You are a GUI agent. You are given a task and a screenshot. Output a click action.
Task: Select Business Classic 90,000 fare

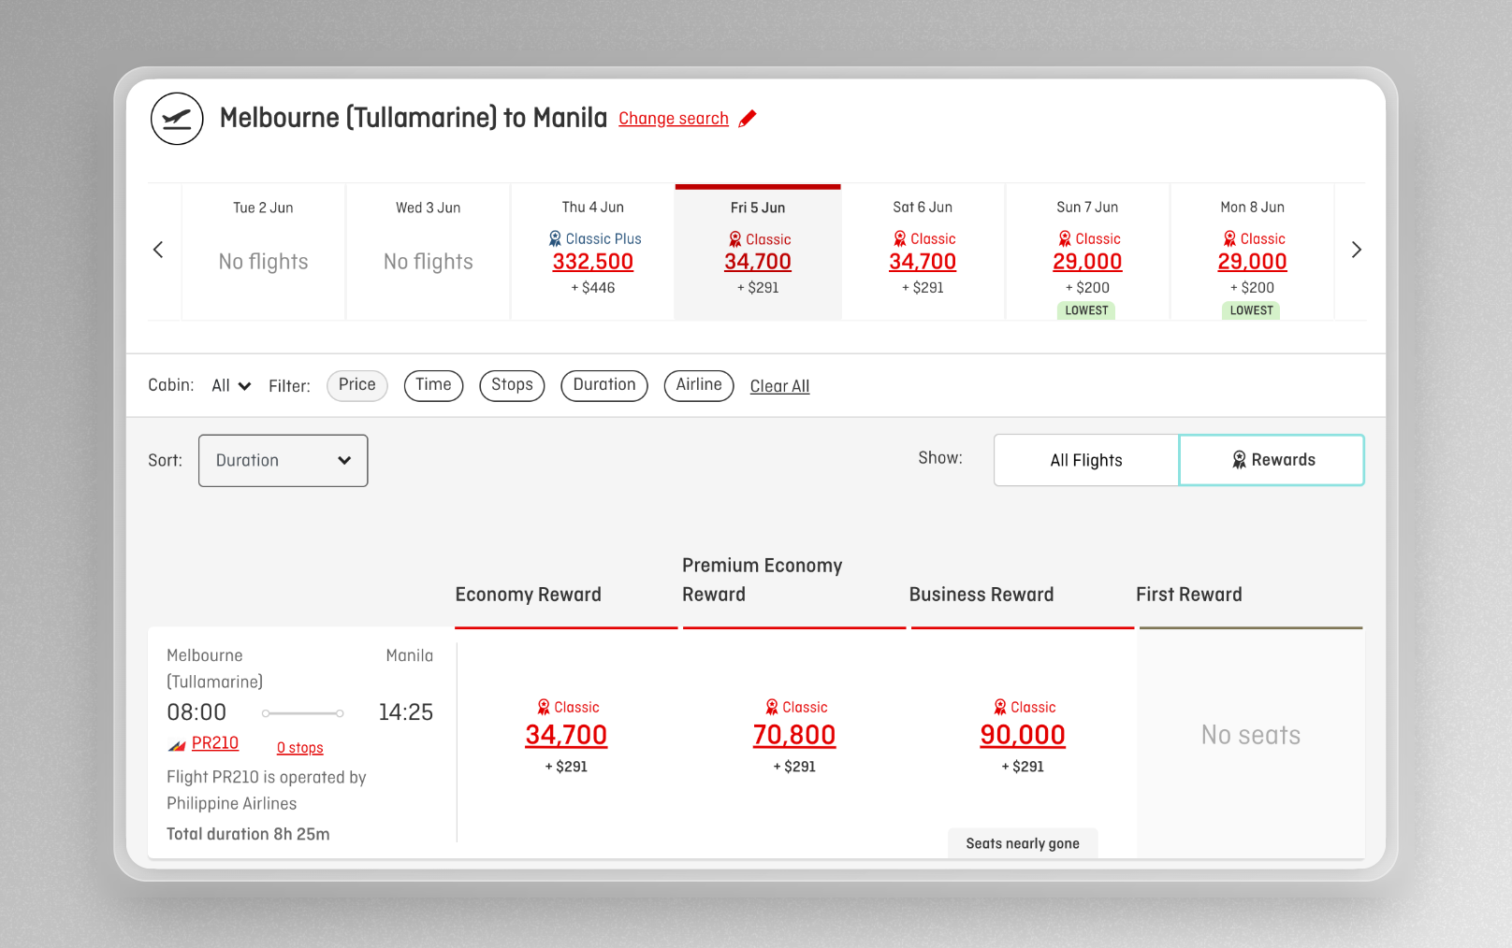(1023, 735)
